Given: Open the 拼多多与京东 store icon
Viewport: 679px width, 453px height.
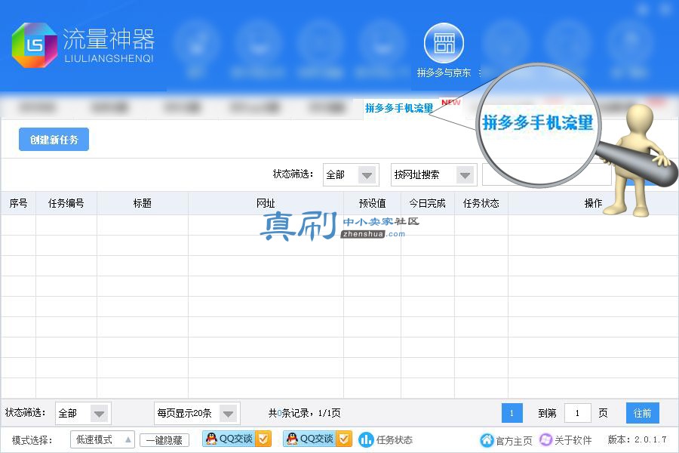Looking at the screenshot, I should [444, 43].
